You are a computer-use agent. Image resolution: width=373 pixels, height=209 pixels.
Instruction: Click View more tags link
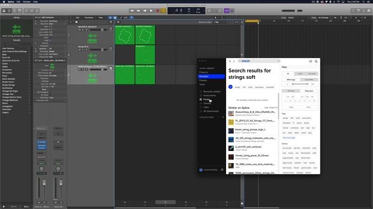(289, 138)
